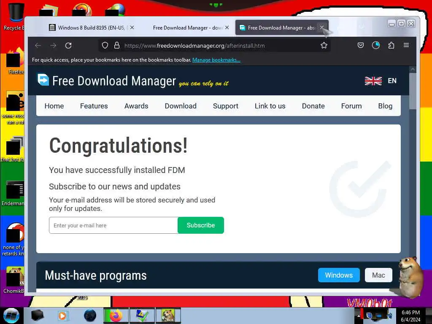Close the Free Download Manager download tab
The image size is (432, 324).
[227, 27]
